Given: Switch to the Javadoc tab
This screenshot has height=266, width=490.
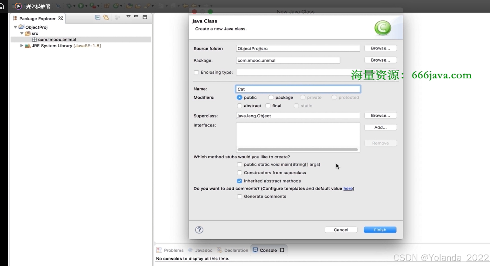Looking at the screenshot, I should (200, 250).
